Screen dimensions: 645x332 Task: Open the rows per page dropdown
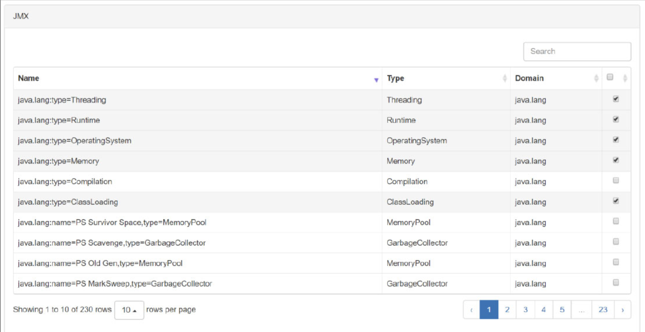click(129, 310)
